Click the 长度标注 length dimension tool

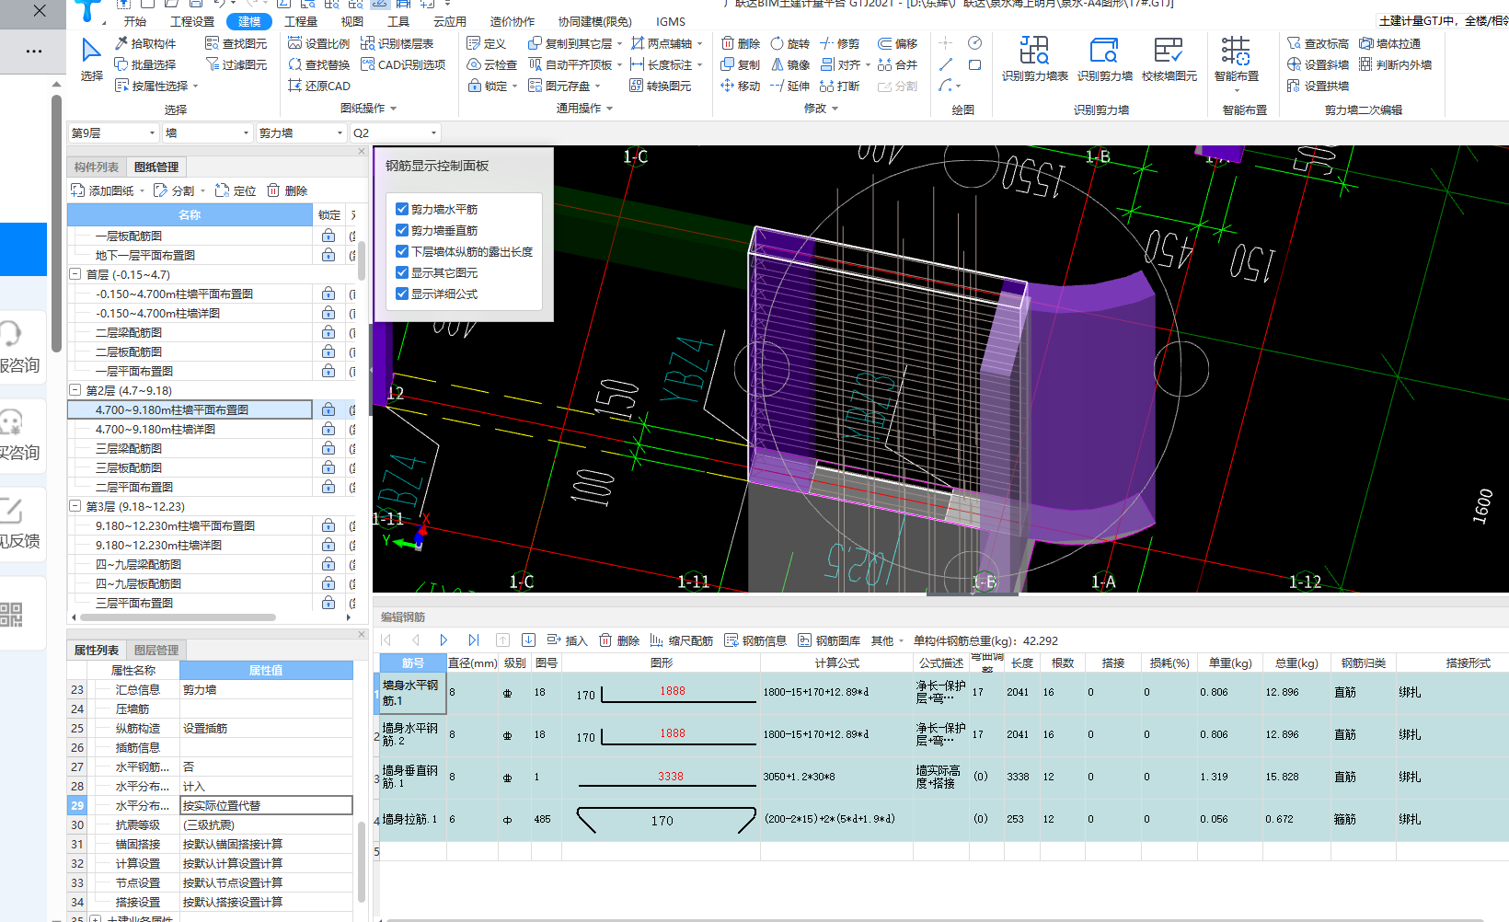point(661,64)
